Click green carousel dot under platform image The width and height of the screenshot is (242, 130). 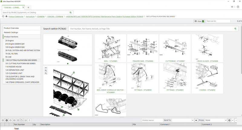click(x=67, y=63)
